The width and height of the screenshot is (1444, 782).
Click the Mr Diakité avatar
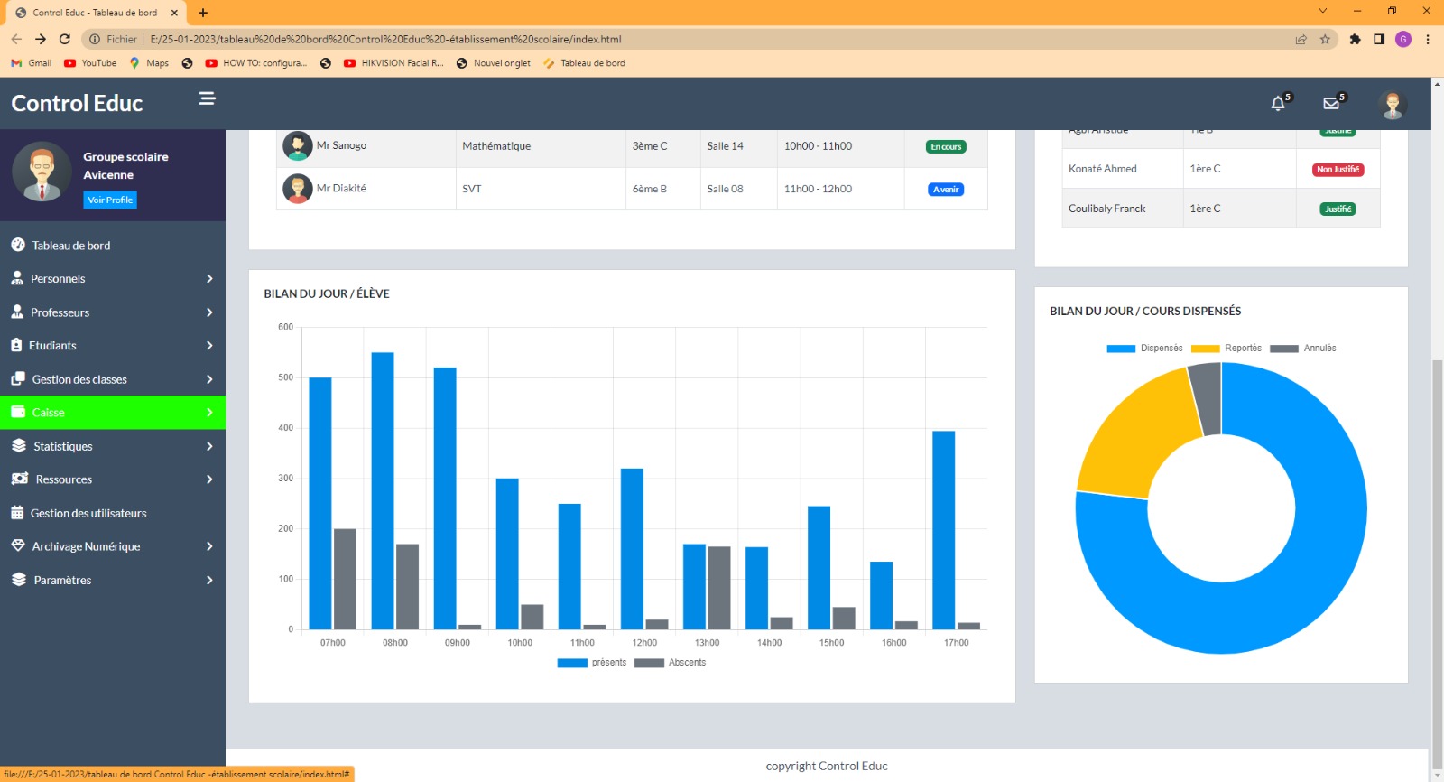(298, 189)
